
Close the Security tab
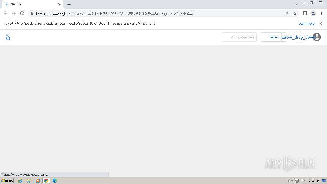pos(59,4)
